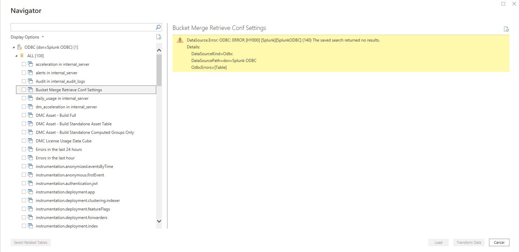Click the ODBC data source icon
519x252 pixels.
click(19, 47)
